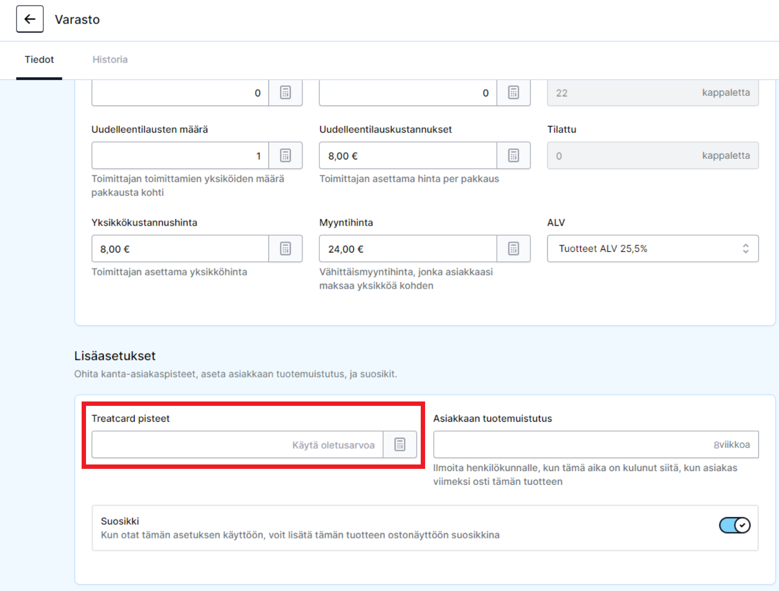Open calculator for Yksikkökustannushinta field
Image resolution: width=779 pixels, height=591 pixels.
285,249
